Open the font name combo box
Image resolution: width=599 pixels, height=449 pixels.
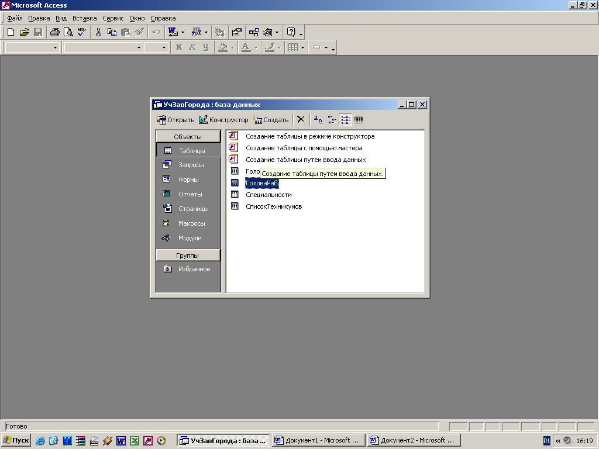[x=103, y=47]
